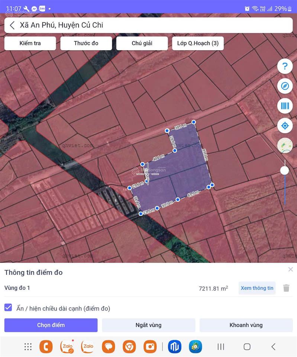The height and width of the screenshot is (357, 297).
Task: Click the map overlay opacity slider handle
Action: (x=285, y=170)
